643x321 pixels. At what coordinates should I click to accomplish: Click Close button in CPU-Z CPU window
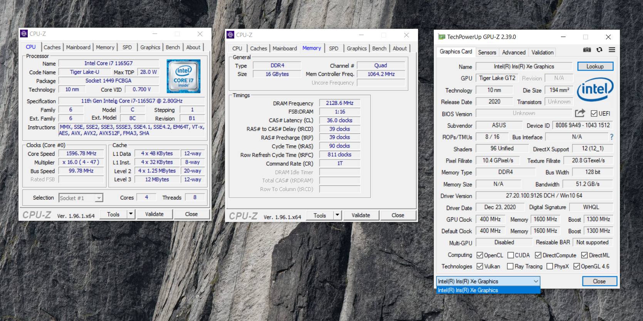click(x=191, y=214)
